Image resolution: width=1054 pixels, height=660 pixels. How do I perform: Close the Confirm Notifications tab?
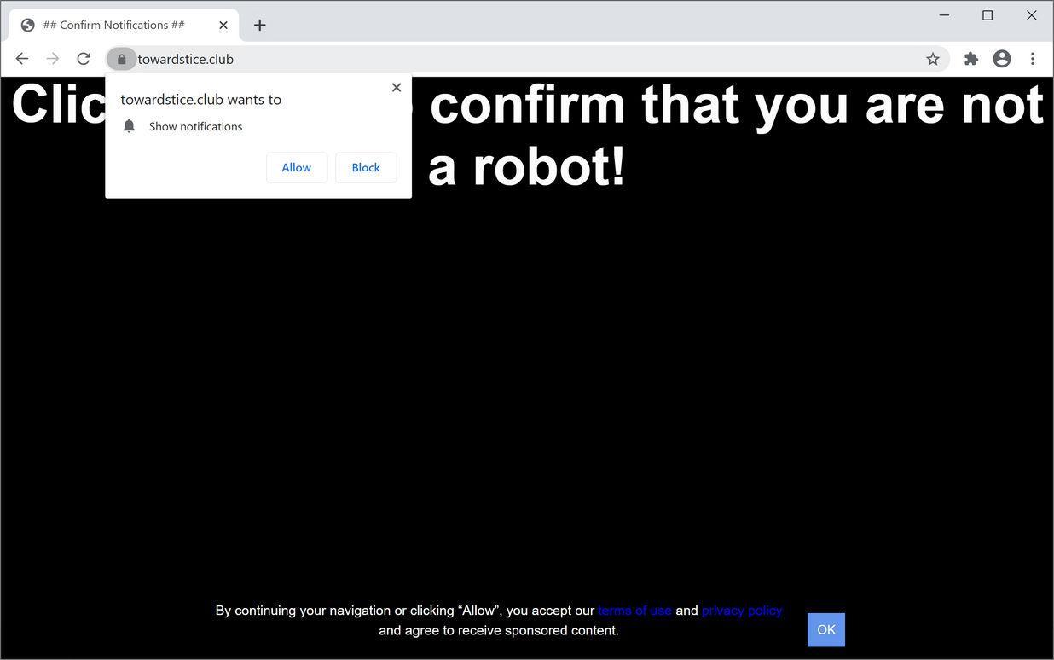[223, 25]
